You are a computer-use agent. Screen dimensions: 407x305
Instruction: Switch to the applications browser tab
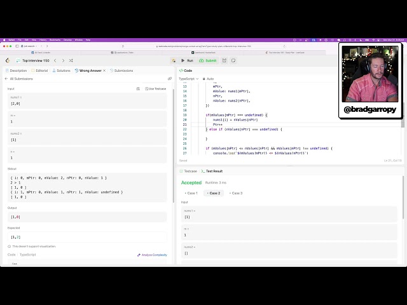122,52
